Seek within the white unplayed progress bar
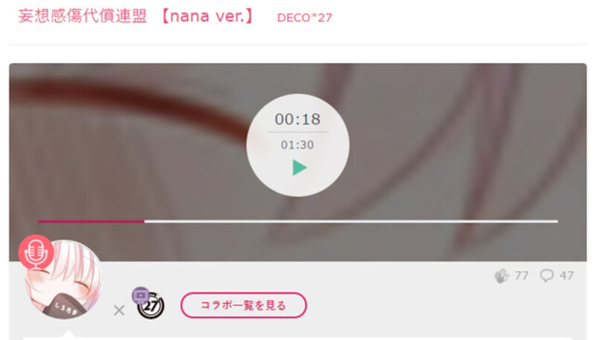This screenshot has width=595, height=340. point(351,221)
